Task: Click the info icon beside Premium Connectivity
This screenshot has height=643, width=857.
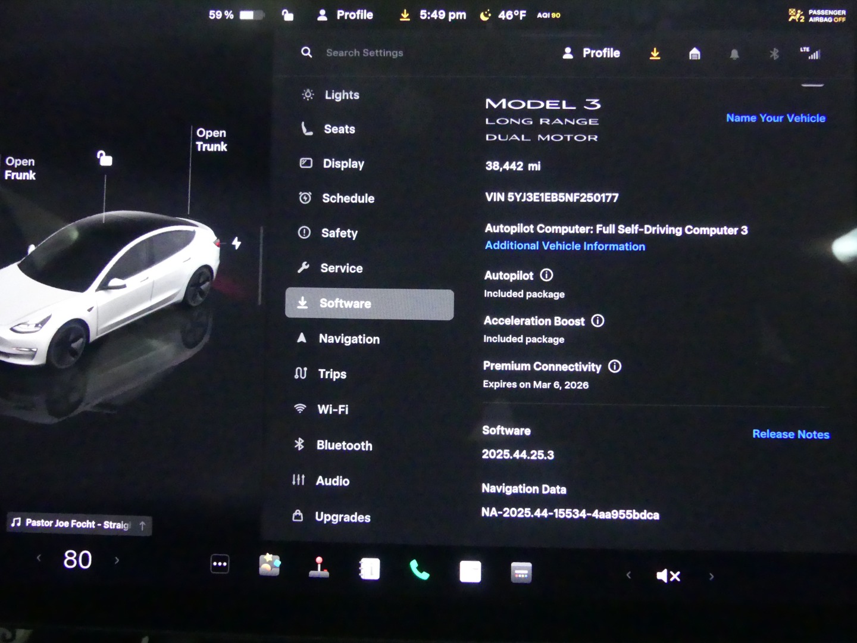Action: click(x=615, y=366)
